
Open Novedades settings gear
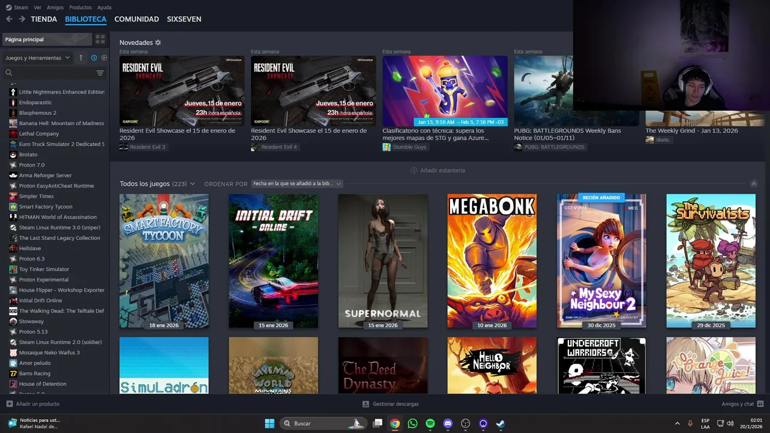158,43
